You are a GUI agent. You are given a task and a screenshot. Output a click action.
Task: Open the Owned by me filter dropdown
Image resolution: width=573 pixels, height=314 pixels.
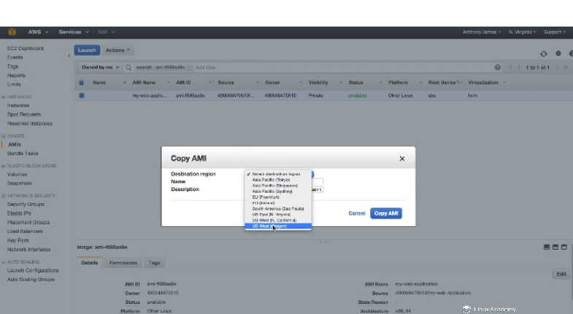tap(100, 68)
